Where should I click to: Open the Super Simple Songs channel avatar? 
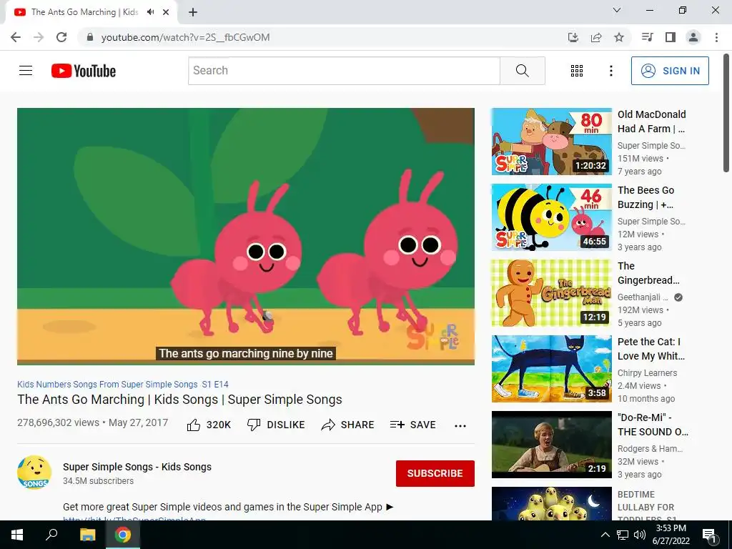tap(34, 473)
